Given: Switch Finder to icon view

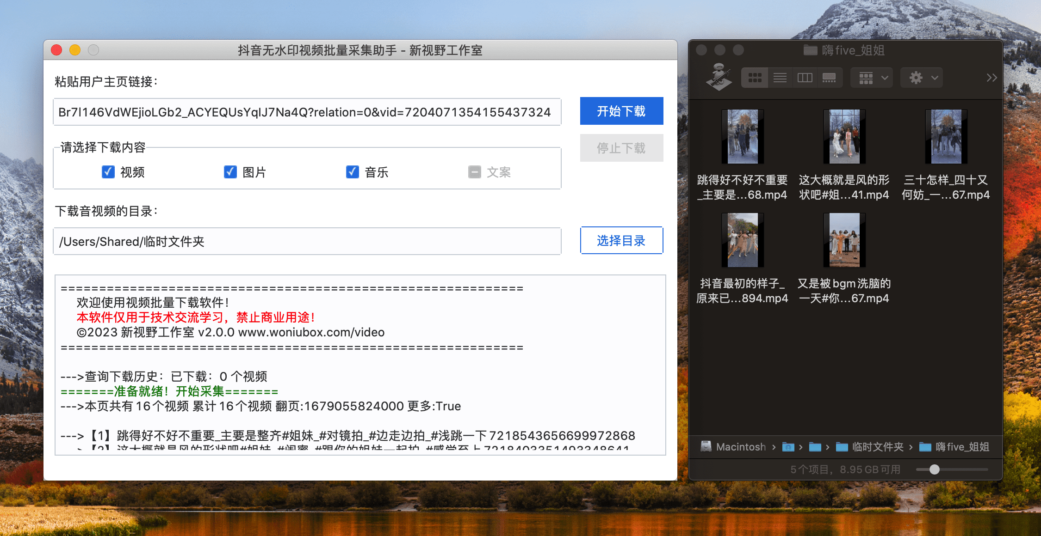Looking at the screenshot, I should point(755,78).
